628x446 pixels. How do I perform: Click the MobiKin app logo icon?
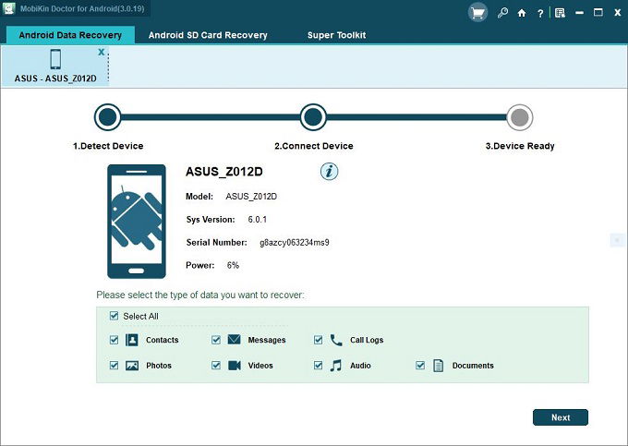(x=9, y=8)
